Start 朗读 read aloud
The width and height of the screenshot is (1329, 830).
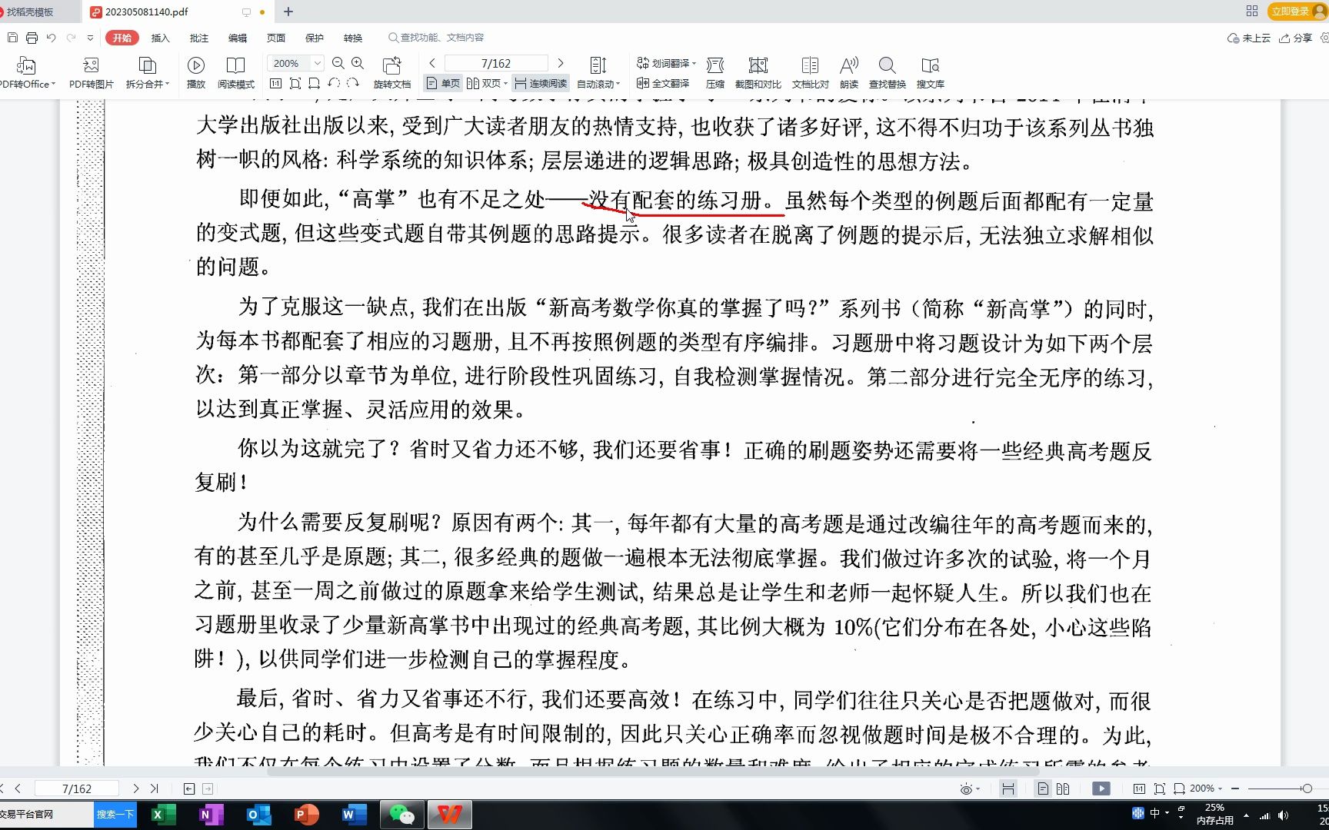point(849,73)
